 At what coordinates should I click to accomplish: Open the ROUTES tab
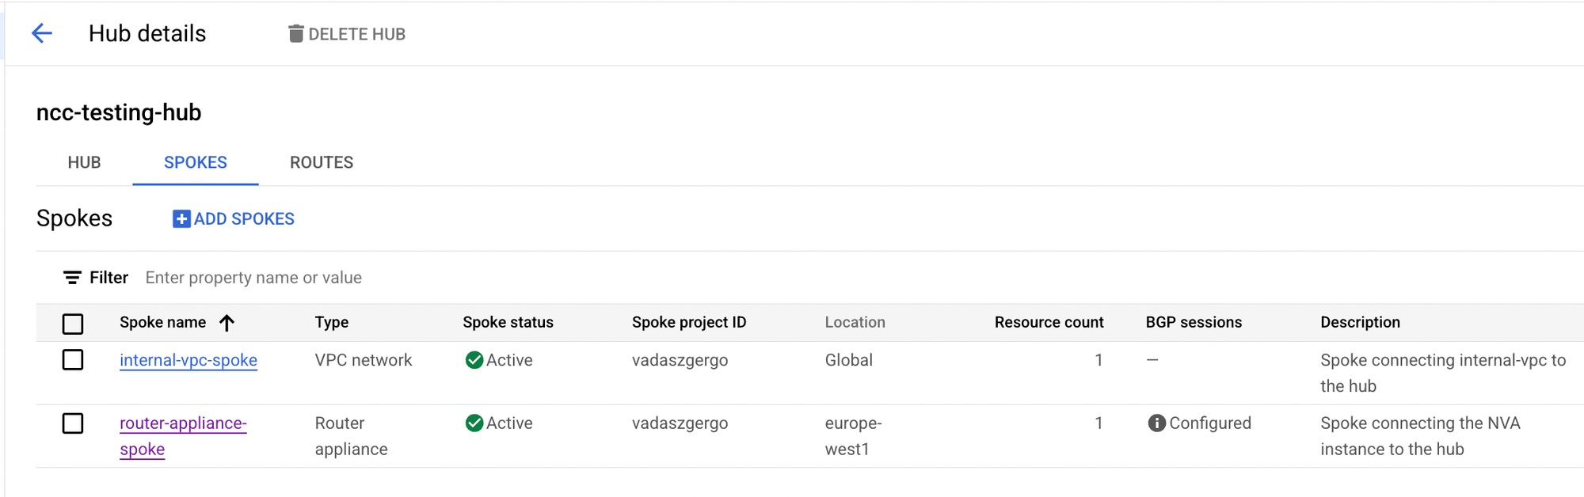click(x=322, y=162)
